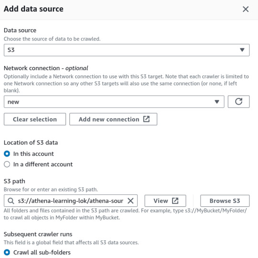Click the Clear selection button
Screen dimensions: 258x258
tap(35, 119)
